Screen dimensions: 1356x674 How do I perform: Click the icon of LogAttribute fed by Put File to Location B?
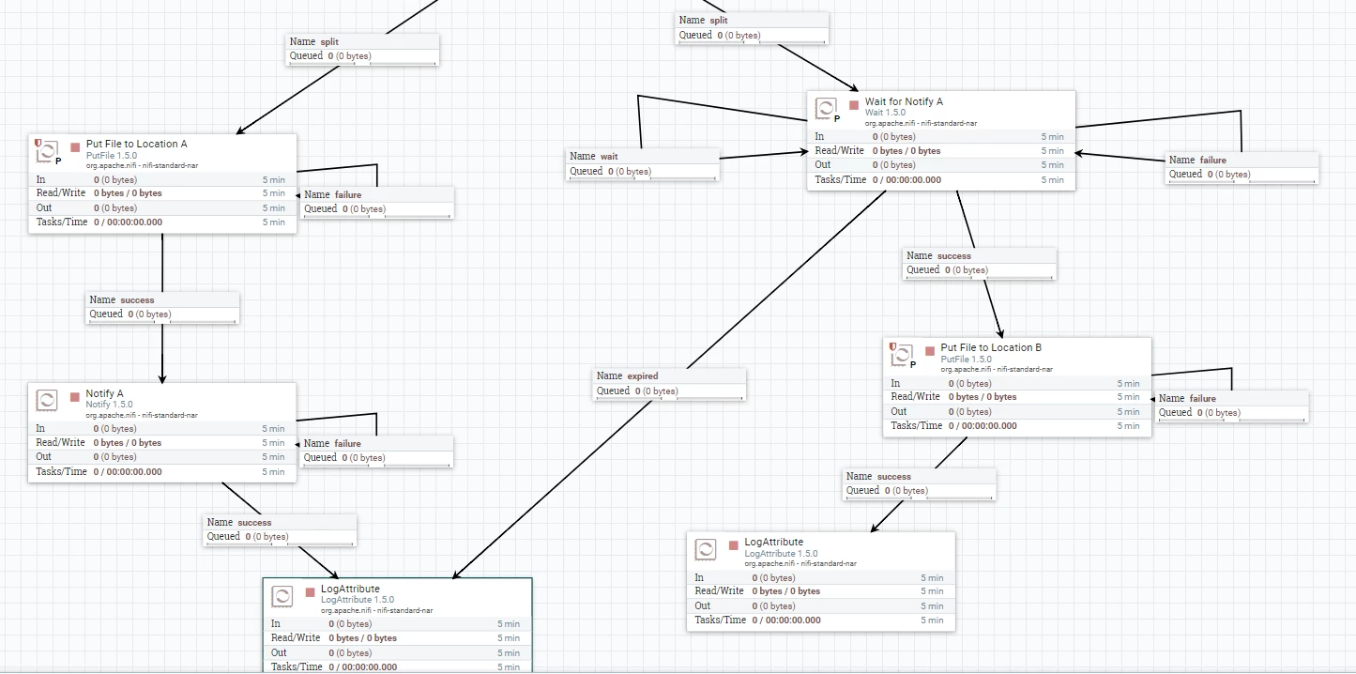click(x=705, y=549)
